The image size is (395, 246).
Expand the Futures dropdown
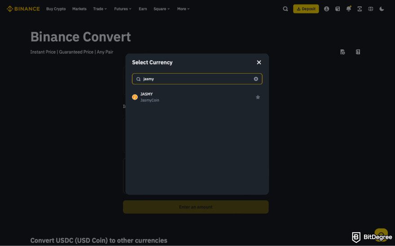(123, 9)
